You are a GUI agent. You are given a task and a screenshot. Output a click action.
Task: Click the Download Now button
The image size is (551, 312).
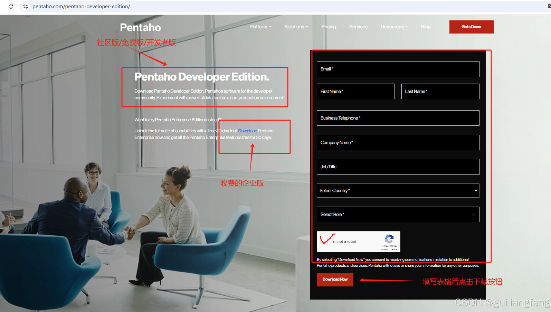335,280
